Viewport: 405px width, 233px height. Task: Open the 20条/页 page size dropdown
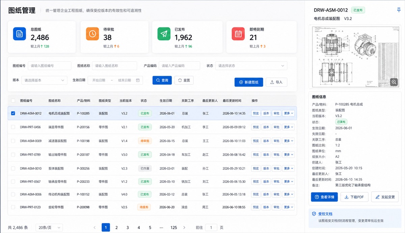click(49, 228)
